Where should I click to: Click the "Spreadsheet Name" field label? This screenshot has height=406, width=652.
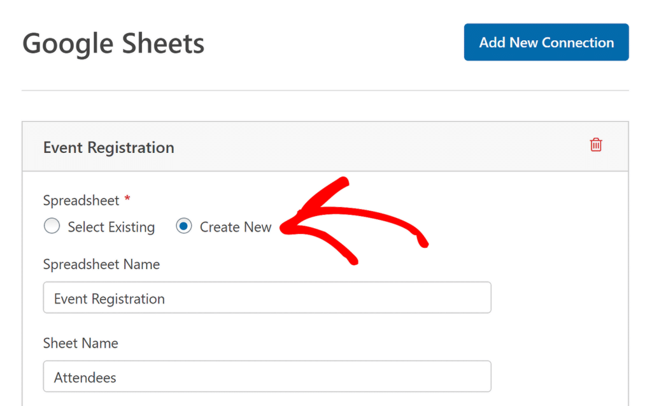(x=101, y=264)
